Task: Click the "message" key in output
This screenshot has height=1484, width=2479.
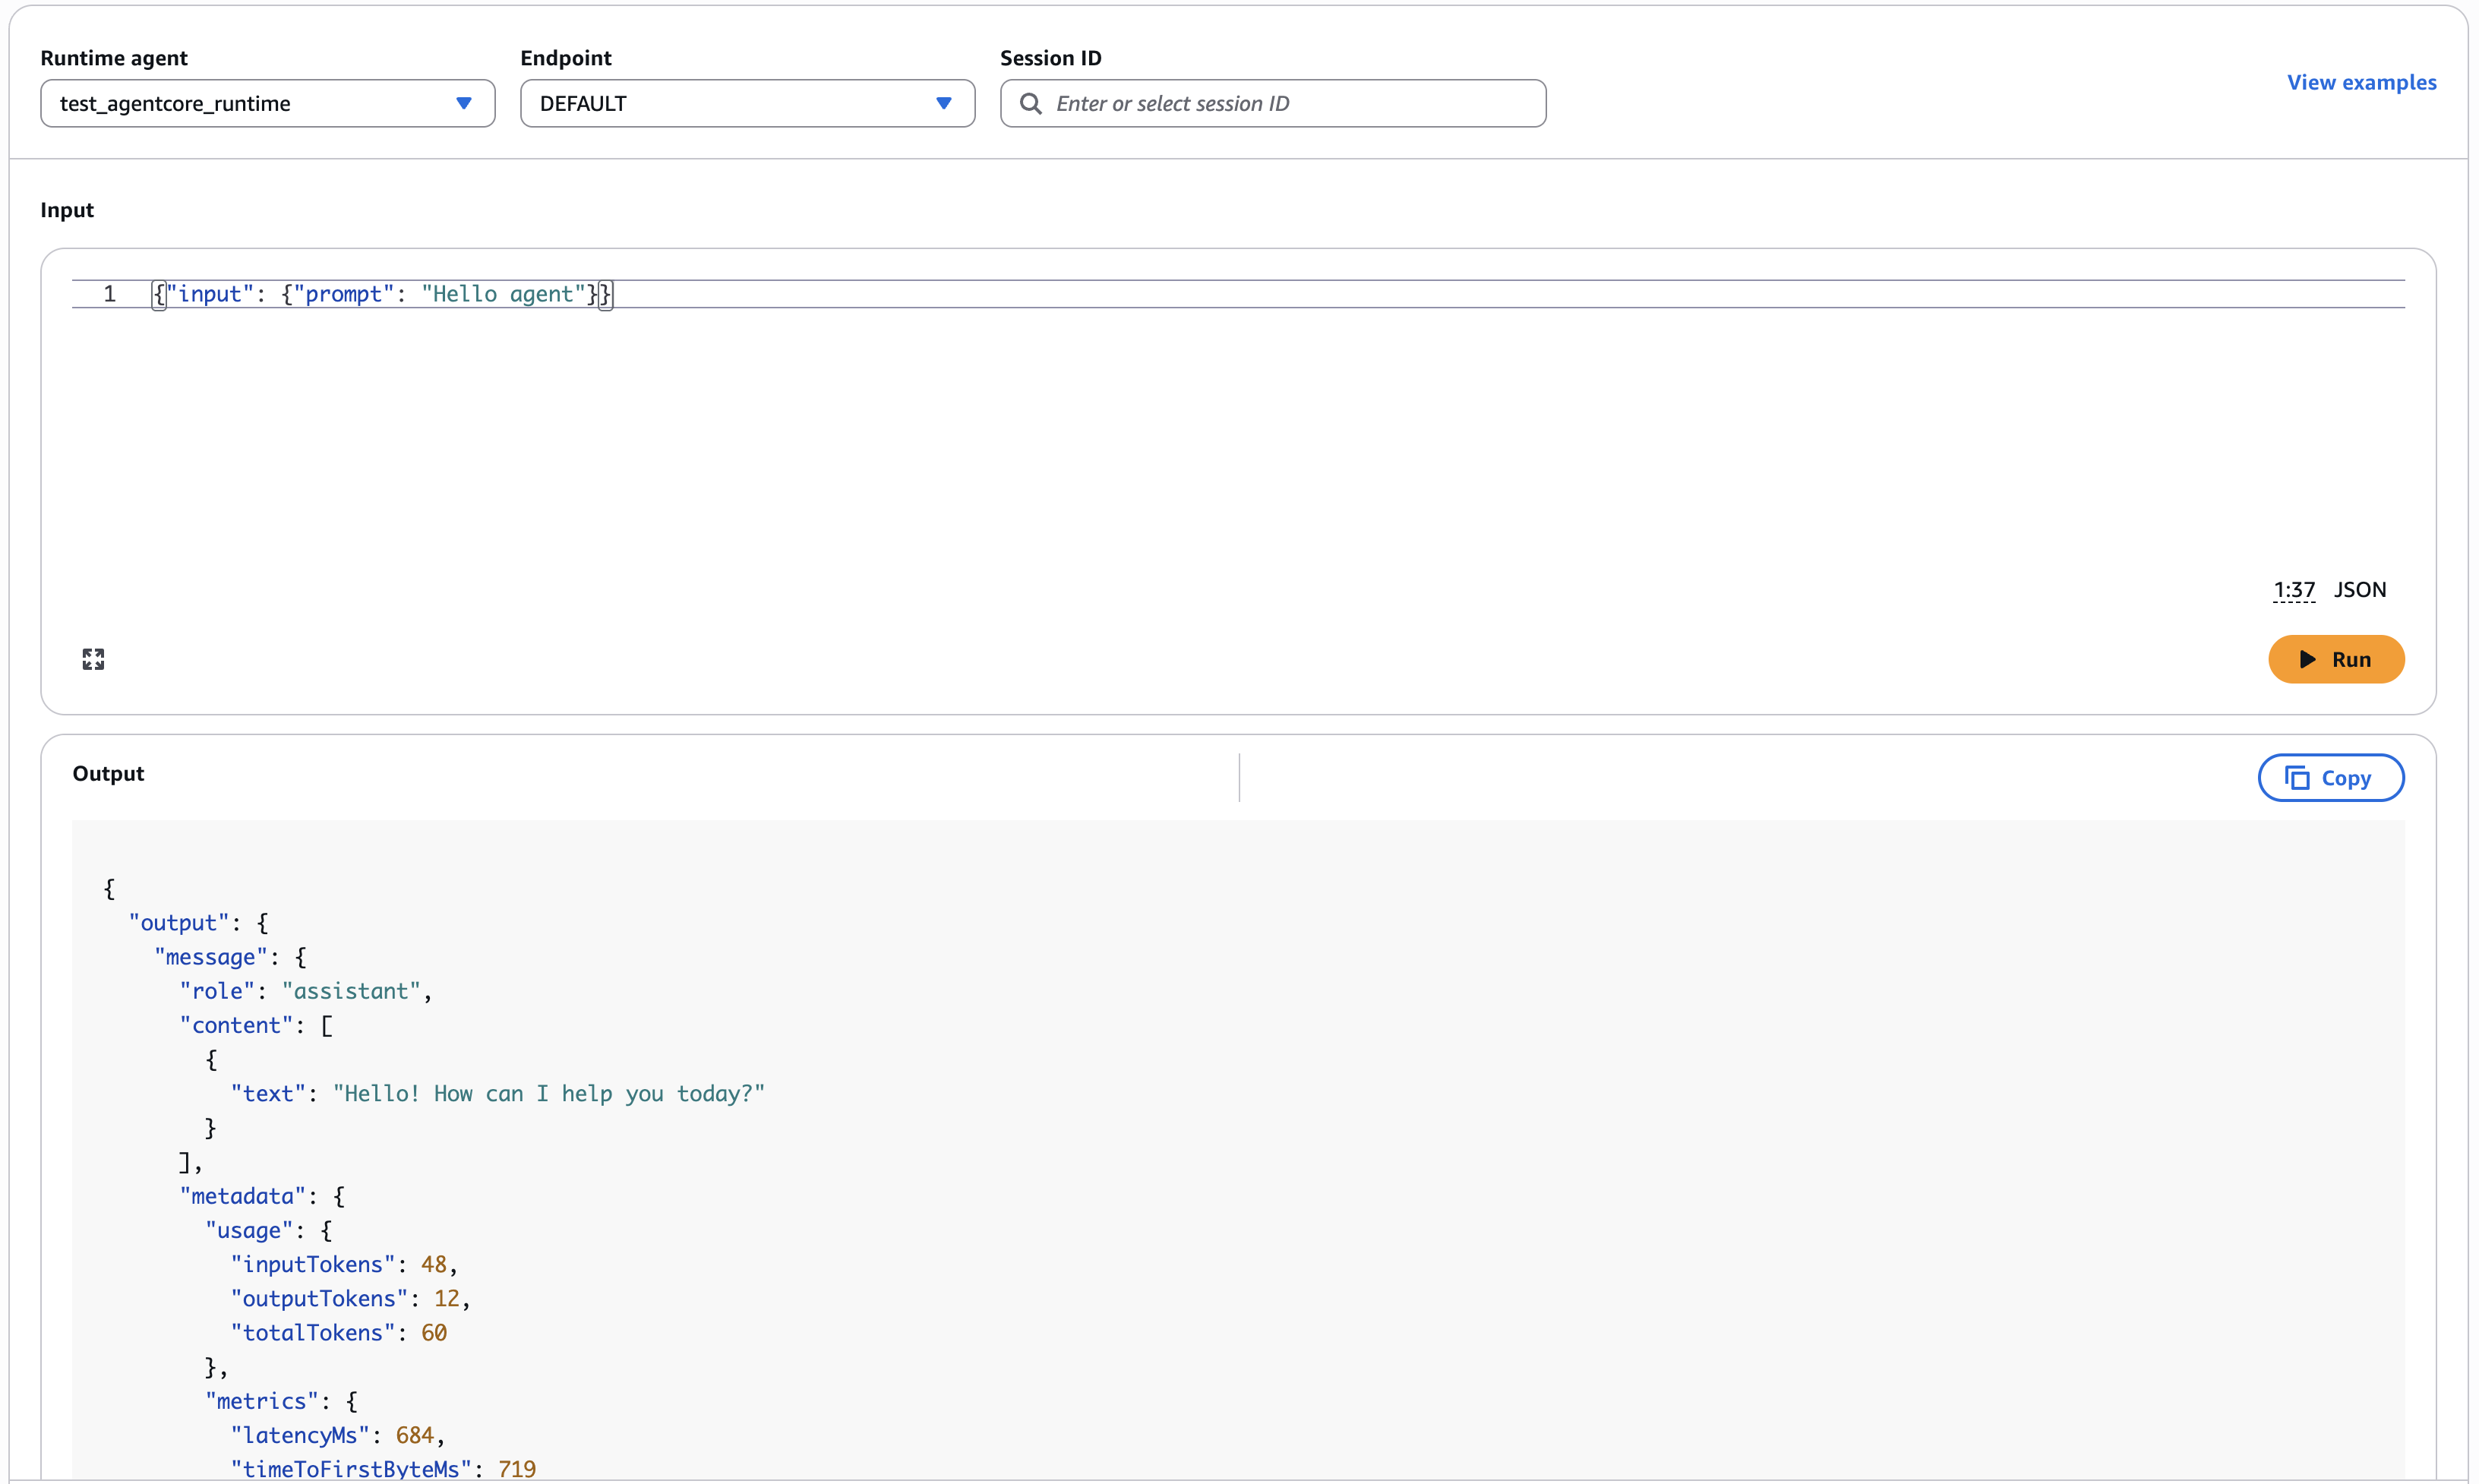Action: point(210,957)
